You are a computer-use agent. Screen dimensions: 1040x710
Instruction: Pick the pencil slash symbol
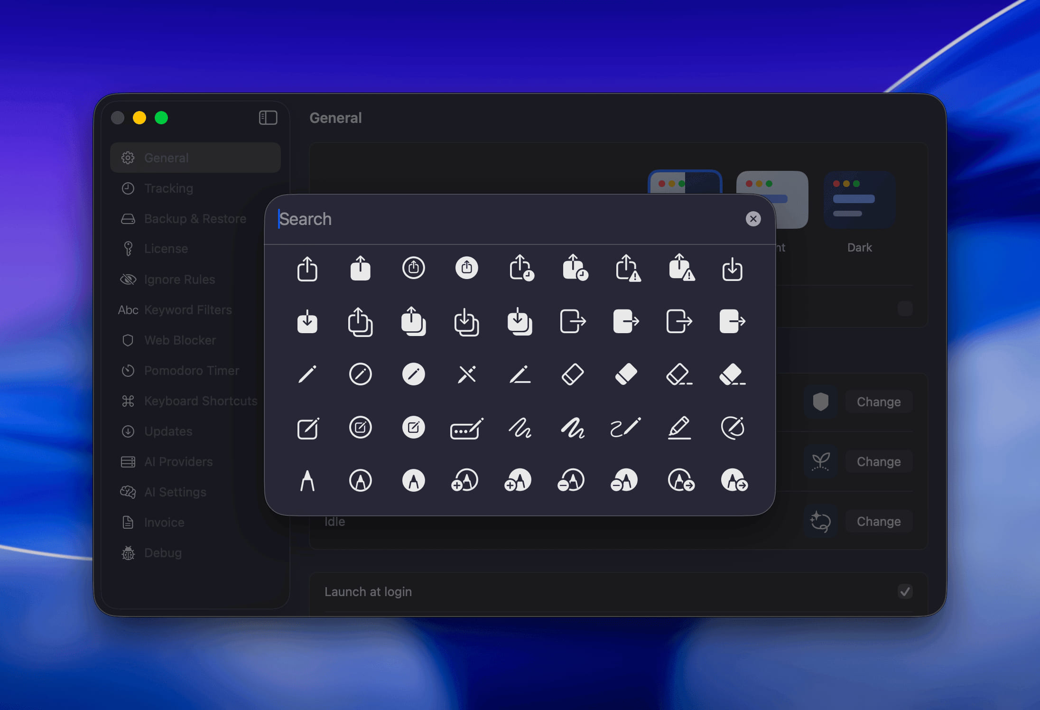click(467, 374)
